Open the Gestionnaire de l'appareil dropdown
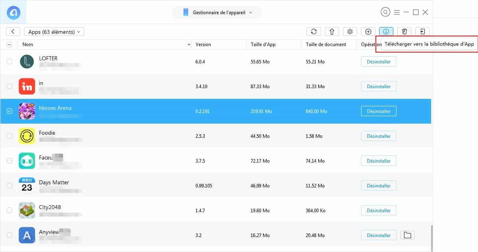Viewport: 478px width, 252px height. (x=217, y=13)
